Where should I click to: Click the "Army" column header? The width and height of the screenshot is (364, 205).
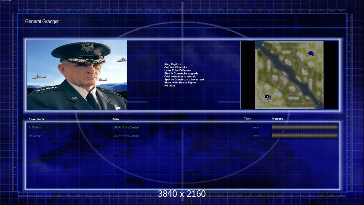coord(116,119)
